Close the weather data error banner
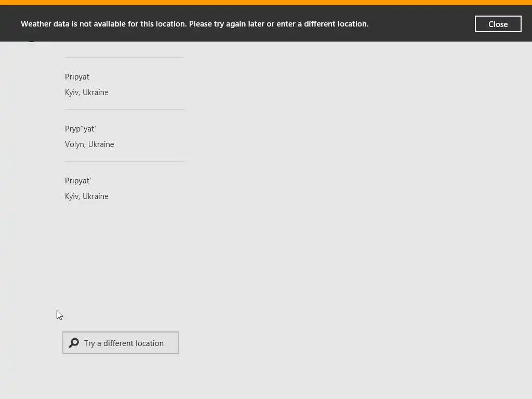 (x=498, y=24)
